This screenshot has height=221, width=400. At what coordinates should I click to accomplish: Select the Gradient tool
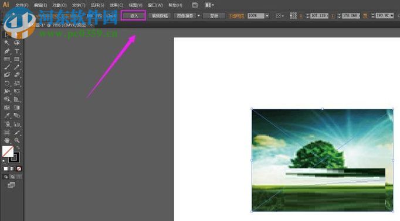coord(17,108)
